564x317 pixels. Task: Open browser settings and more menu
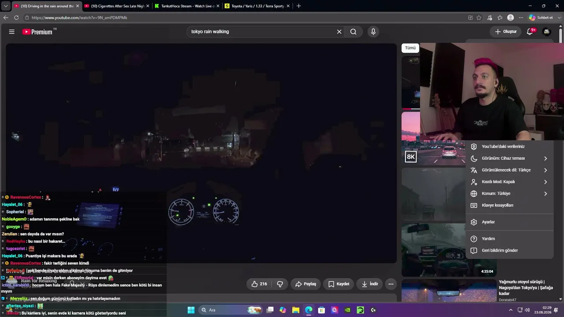point(521,18)
